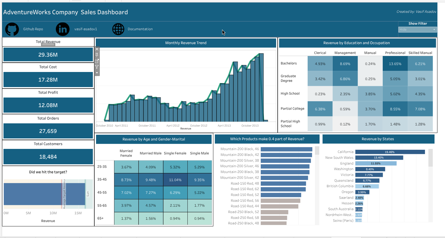Select the 7.02% Married Female 45-55 cell
445x238 pixels.
click(126, 193)
